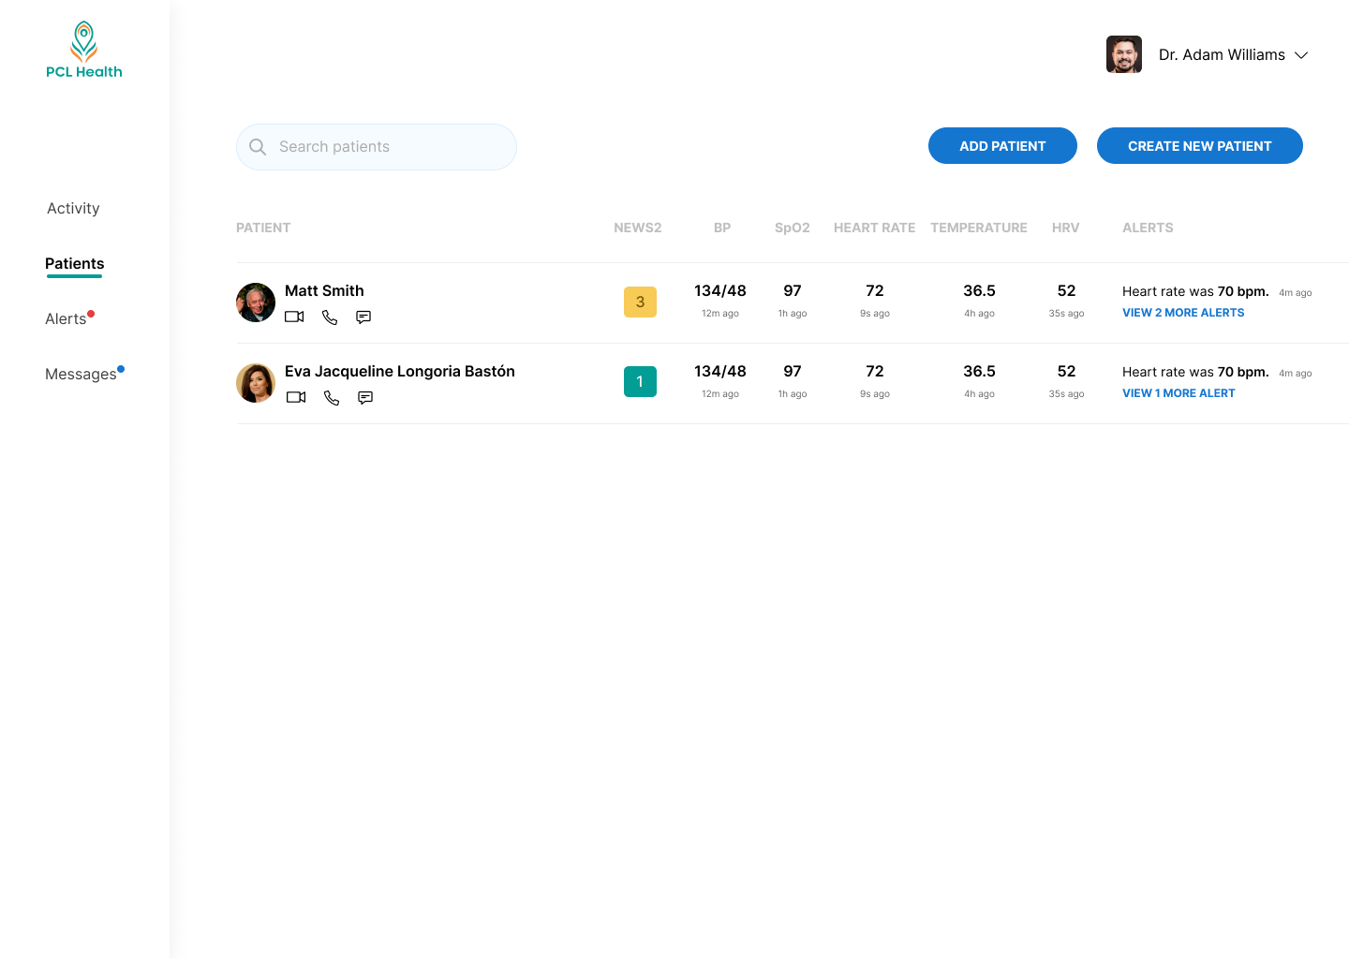This screenshot has width=1349, height=959.
Task: Click the search magnifier icon
Action: (258, 147)
